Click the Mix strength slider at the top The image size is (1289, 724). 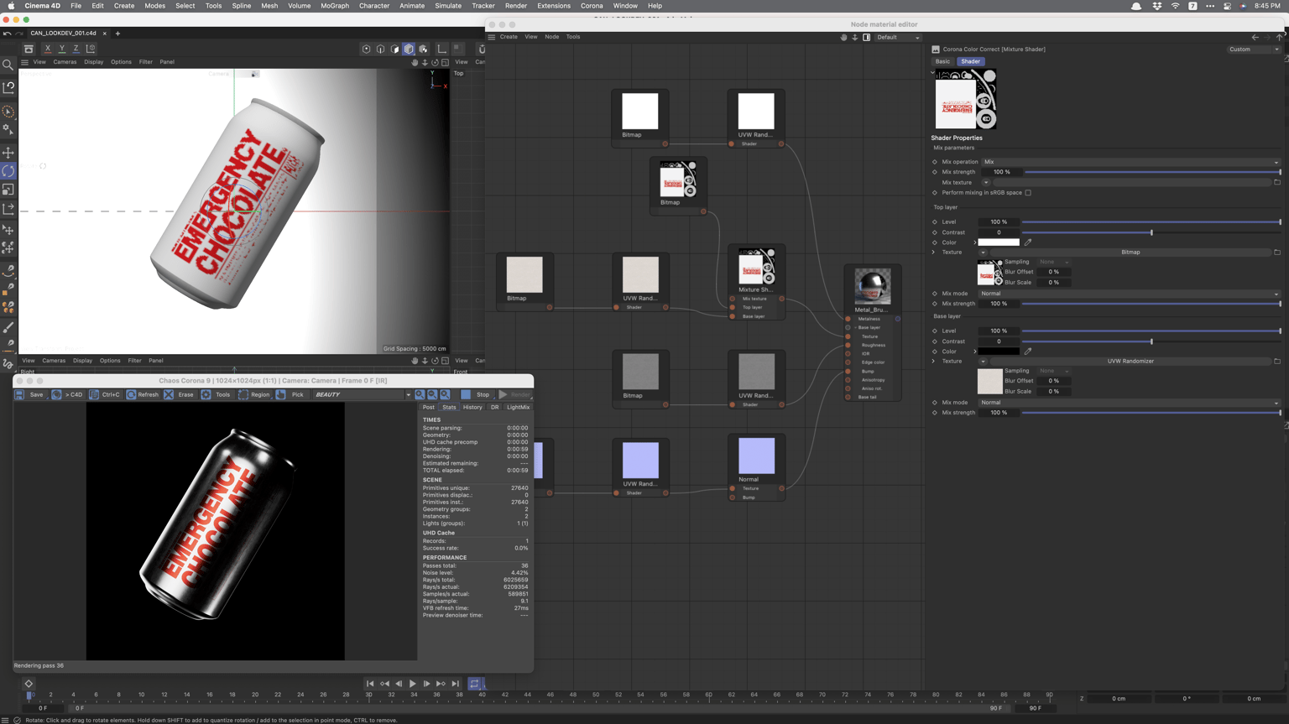pos(1152,172)
